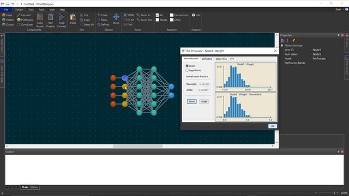349x196 pixels.
Task: Switch to the Help ribbon tab
Action: [x=62, y=10]
